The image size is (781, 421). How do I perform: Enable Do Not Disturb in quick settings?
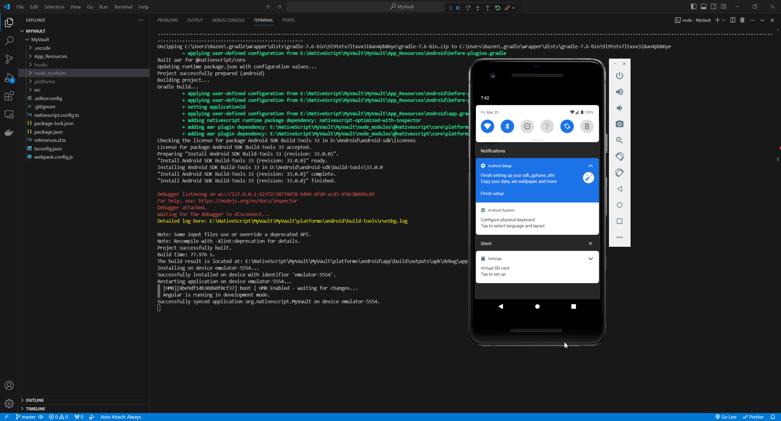click(x=527, y=126)
